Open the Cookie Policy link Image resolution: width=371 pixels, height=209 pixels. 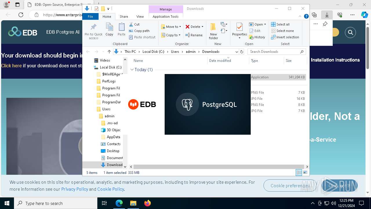(x=111, y=189)
